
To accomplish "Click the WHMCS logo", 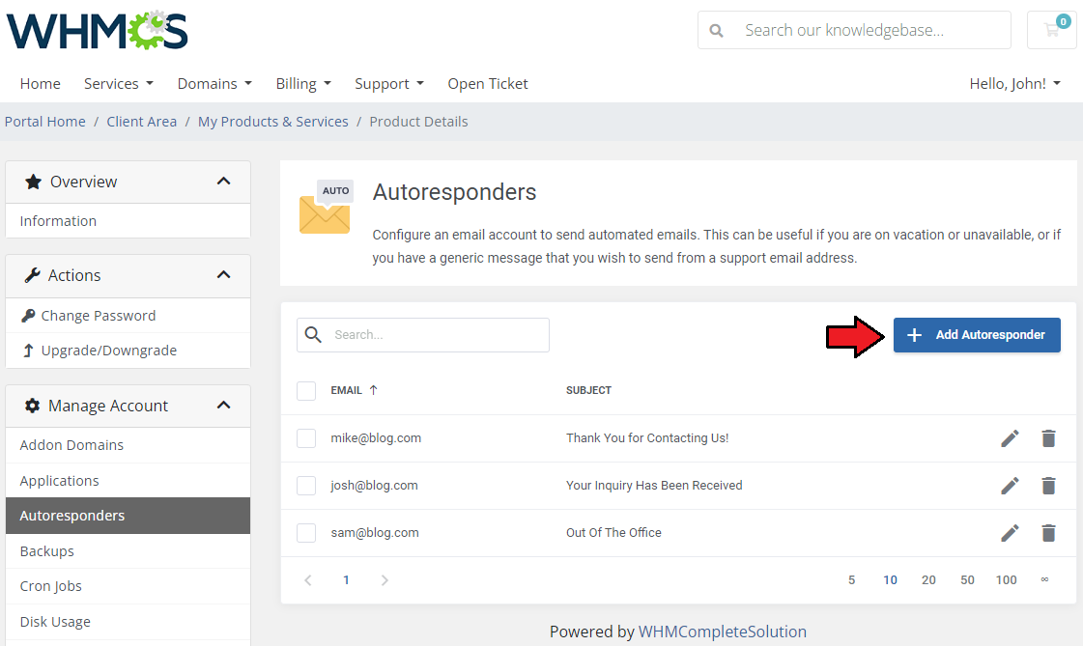I will coord(98,31).
